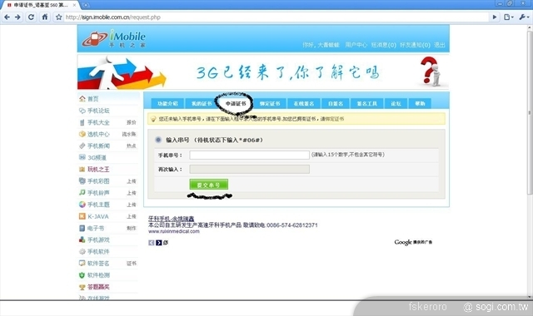The height and width of the screenshot is (316, 533).
Task: Go to the browser home icon
Action: (x=44, y=17)
